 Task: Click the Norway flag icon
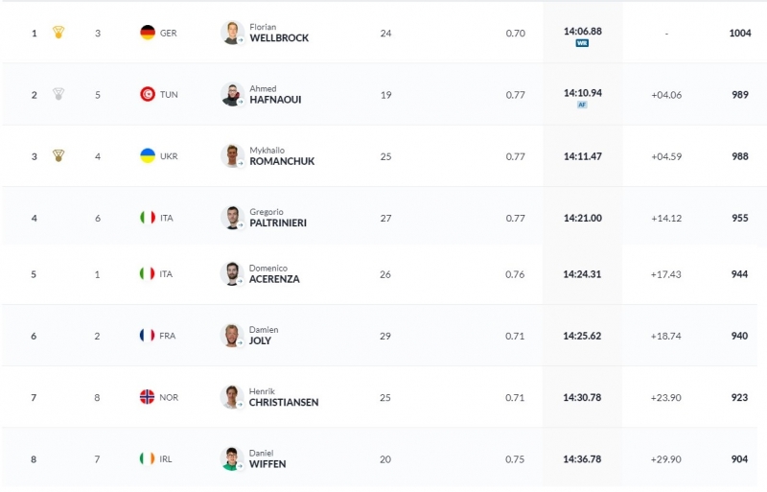click(x=147, y=397)
